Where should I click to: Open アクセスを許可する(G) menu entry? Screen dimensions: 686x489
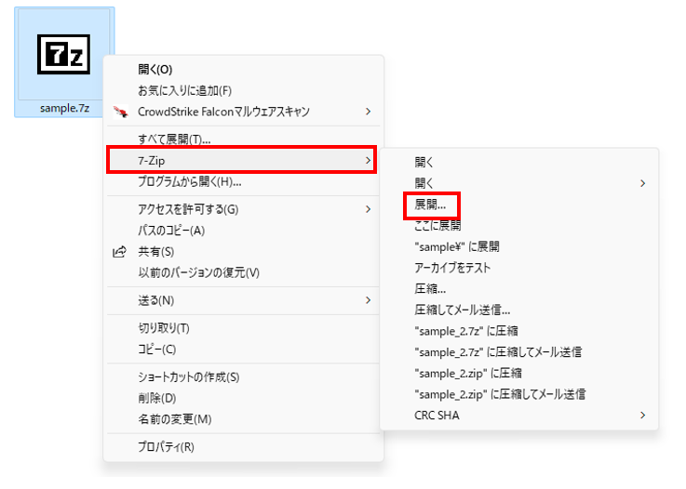point(244,209)
